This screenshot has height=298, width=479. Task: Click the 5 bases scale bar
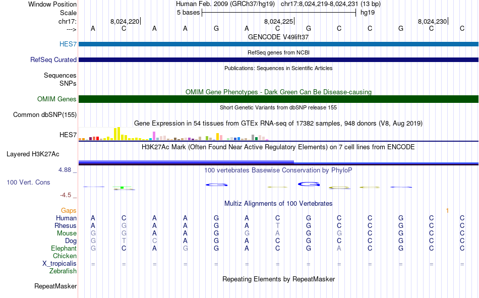tap(279, 13)
